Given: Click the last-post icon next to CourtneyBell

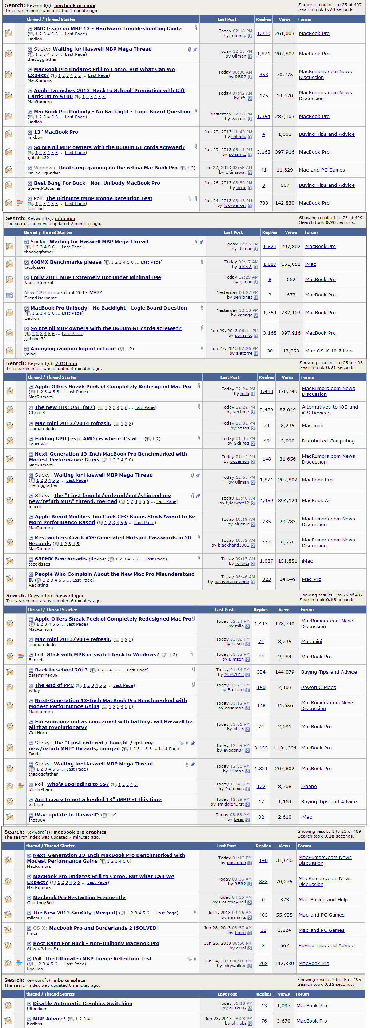Looking at the screenshot, I should click(x=250, y=902).
